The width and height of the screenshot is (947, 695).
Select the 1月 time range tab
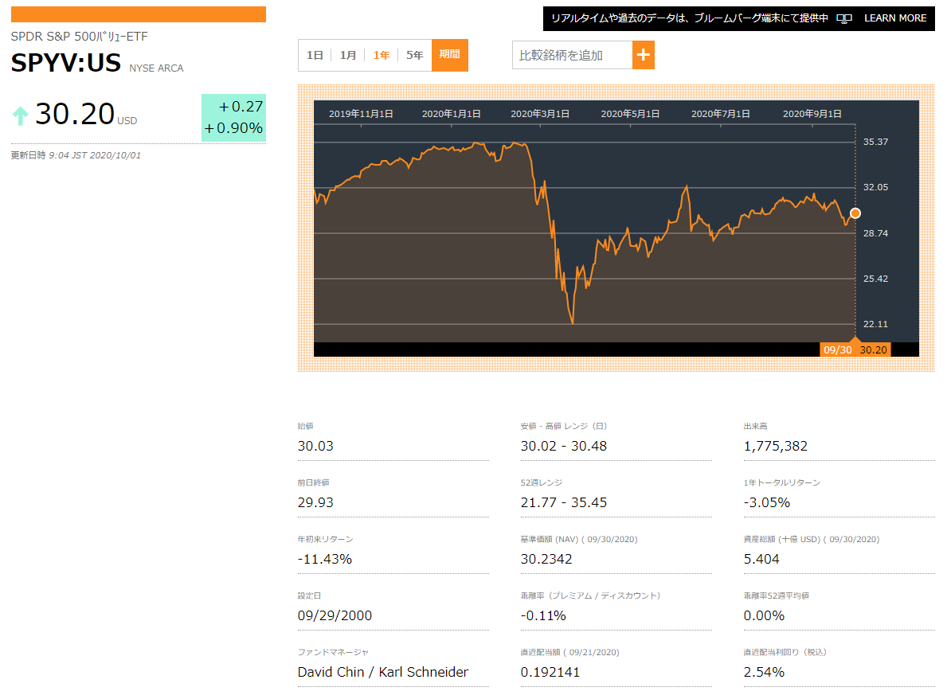click(348, 55)
